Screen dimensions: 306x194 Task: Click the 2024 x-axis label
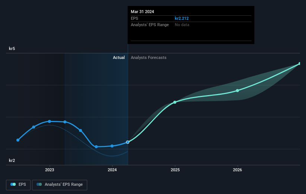[112, 170]
